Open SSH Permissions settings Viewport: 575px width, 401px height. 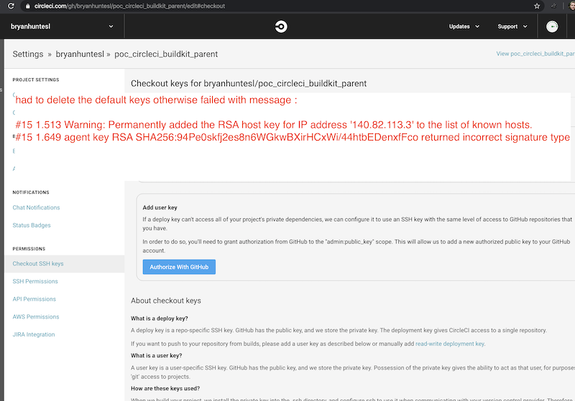click(35, 281)
